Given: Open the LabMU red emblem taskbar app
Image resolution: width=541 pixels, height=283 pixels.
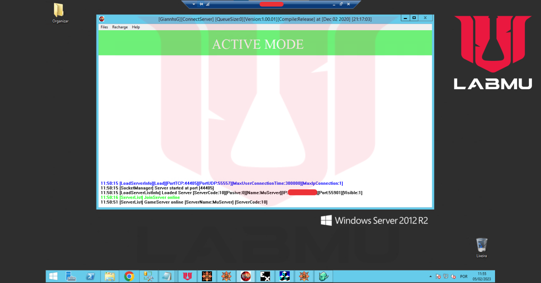Looking at the screenshot, I should pyautogui.click(x=187, y=276).
